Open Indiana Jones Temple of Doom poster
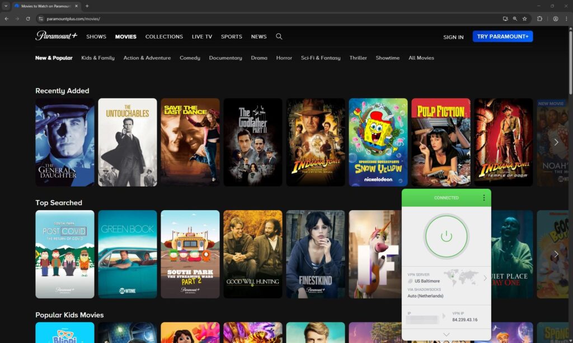The width and height of the screenshot is (573, 343). pos(504,142)
